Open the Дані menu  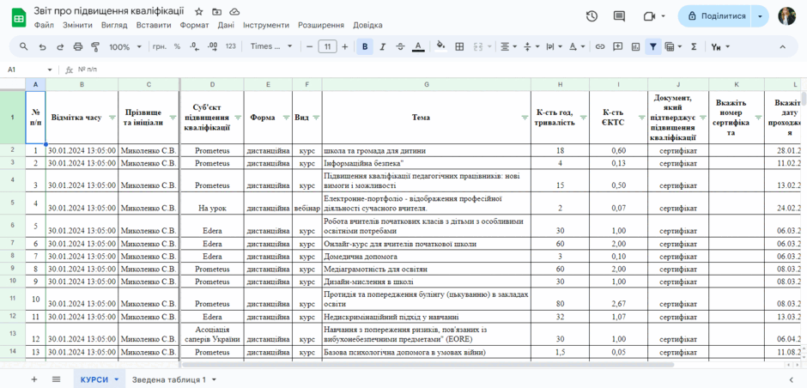pos(226,25)
